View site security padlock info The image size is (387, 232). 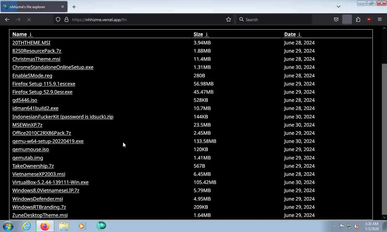[x=66, y=19]
